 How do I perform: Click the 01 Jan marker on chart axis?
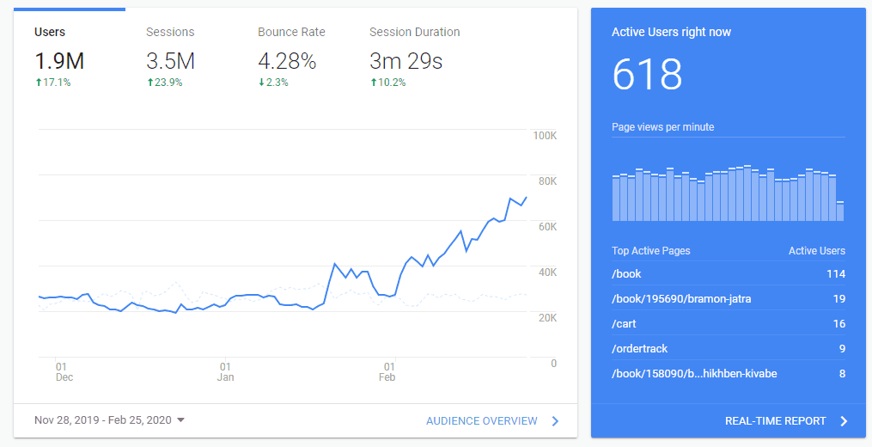tap(225, 371)
